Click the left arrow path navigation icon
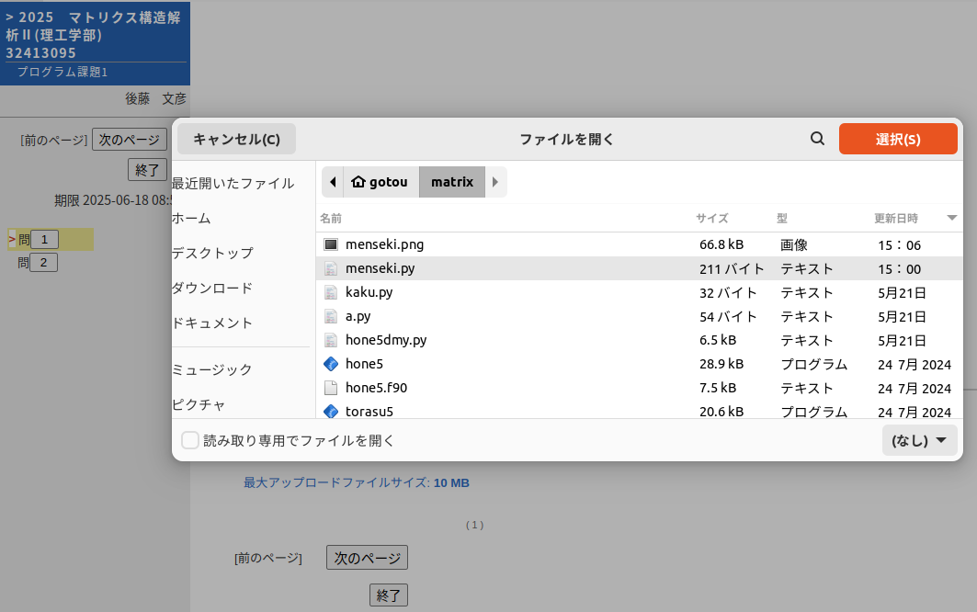Screen dimensions: 977x612 click(x=332, y=182)
